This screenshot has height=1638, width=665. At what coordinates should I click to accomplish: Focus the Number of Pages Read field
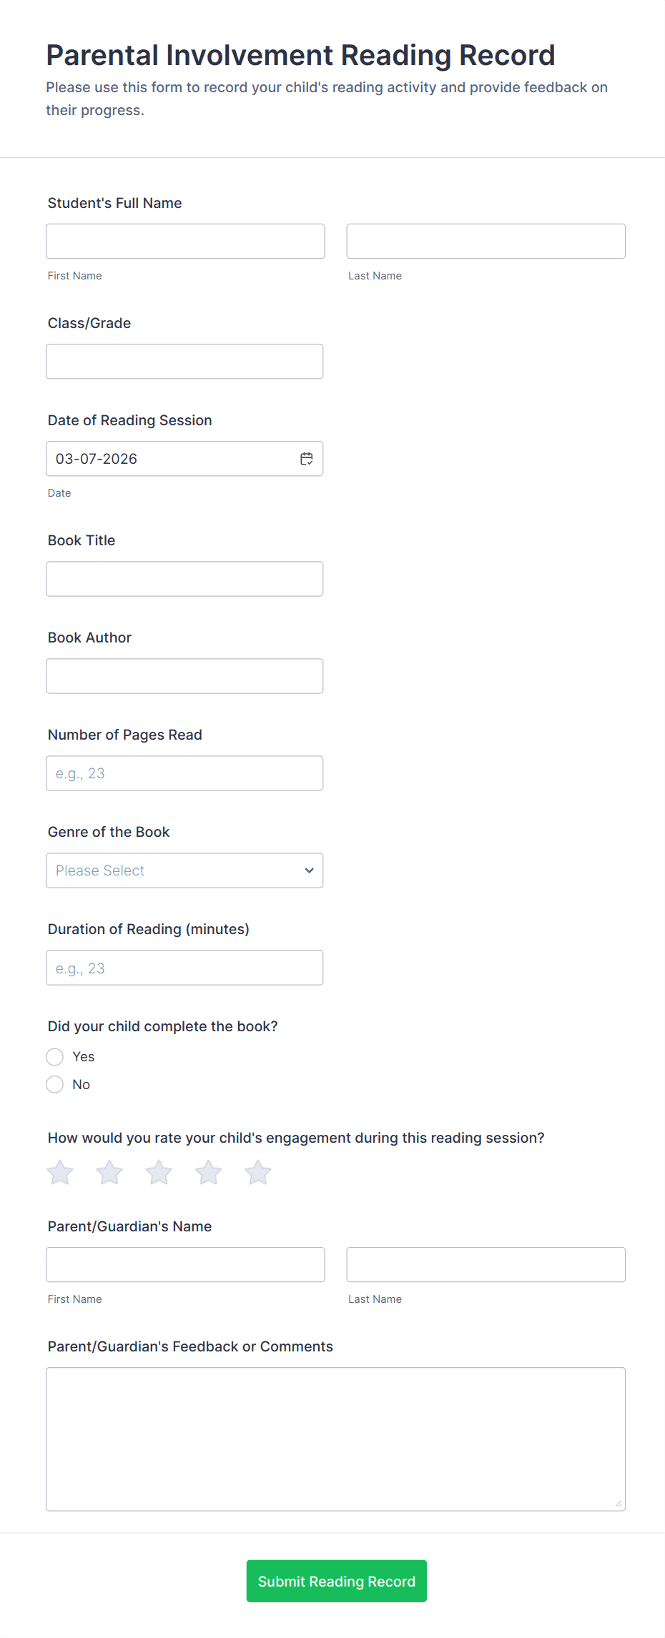[184, 773]
